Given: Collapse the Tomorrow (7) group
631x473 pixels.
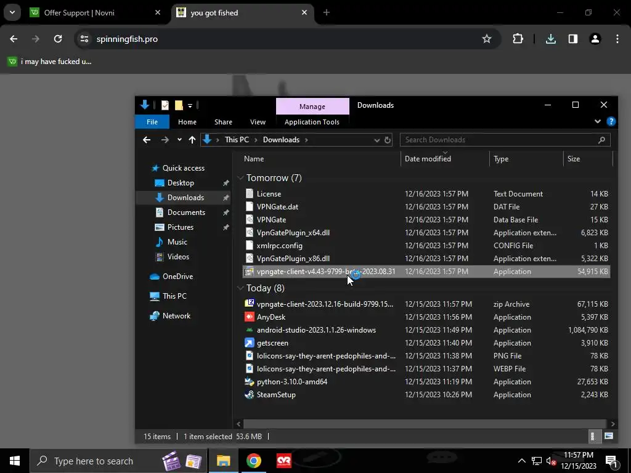Looking at the screenshot, I should click(x=241, y=178).
